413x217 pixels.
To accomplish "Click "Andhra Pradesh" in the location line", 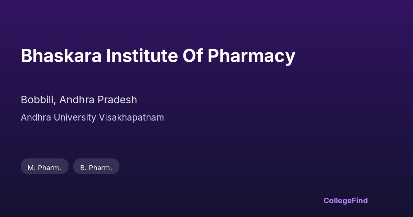I will (x=98, y=100).
